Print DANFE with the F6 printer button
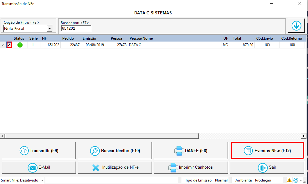The image size is (308, 184). 191,151
